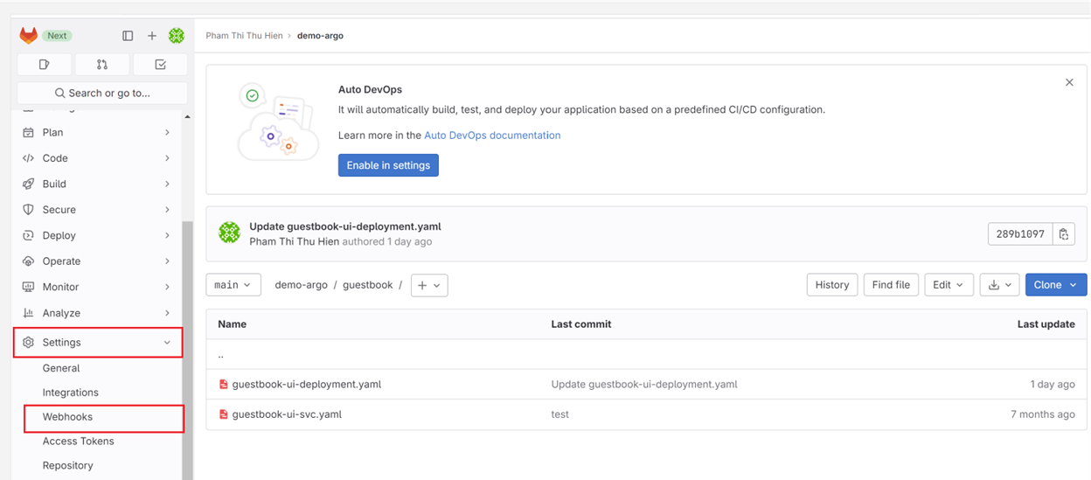Click the Search or go to field
The width and height of the screenshot is (1091, 480).
pos(102,93)
